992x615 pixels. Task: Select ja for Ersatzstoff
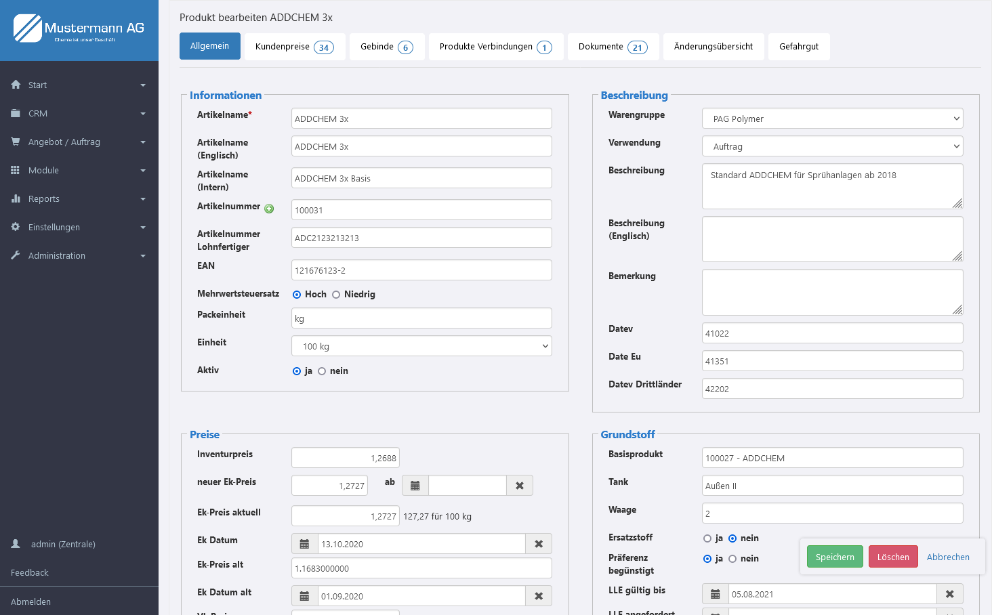tap(707, 538)
